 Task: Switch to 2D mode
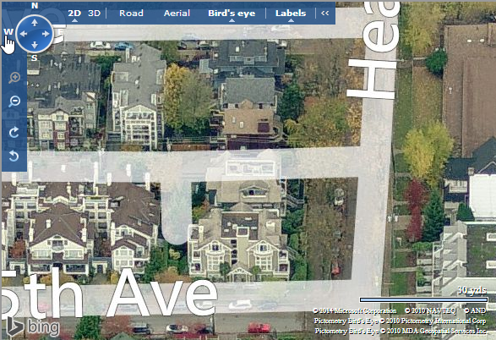(74, 13)
